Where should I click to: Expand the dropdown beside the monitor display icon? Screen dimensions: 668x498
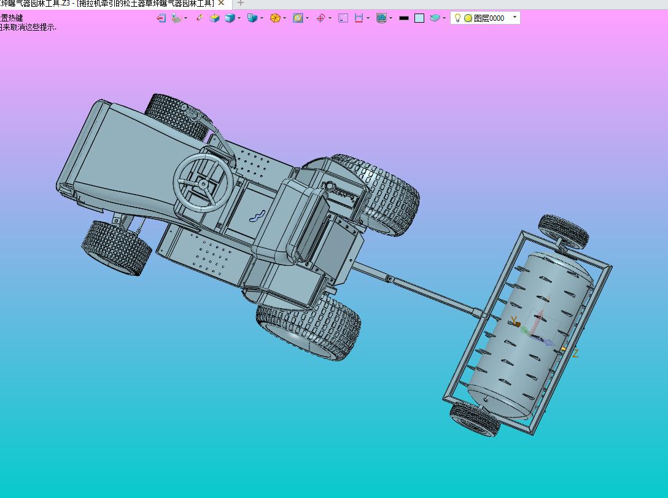[x=390, y=18]
